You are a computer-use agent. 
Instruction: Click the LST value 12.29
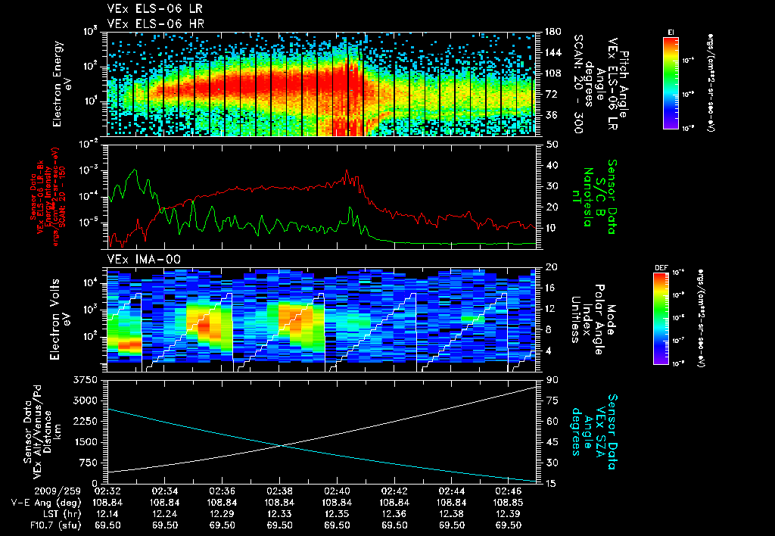click(223, 514)
